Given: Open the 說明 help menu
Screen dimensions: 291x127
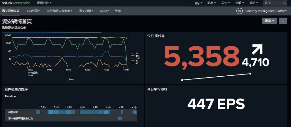Looking at the screenshot, I should coord(253,3).
